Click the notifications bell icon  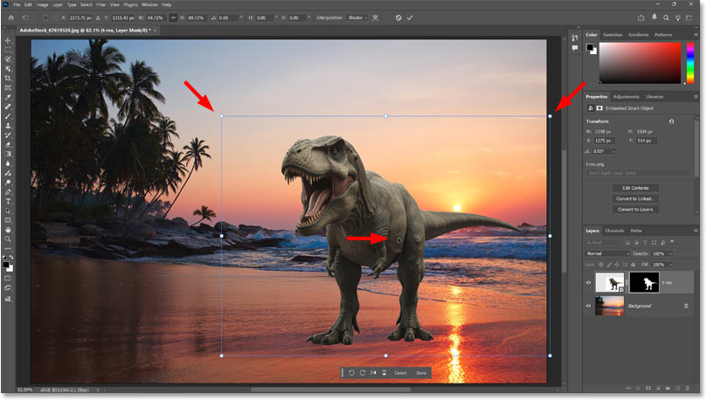[x=655, y=17]
